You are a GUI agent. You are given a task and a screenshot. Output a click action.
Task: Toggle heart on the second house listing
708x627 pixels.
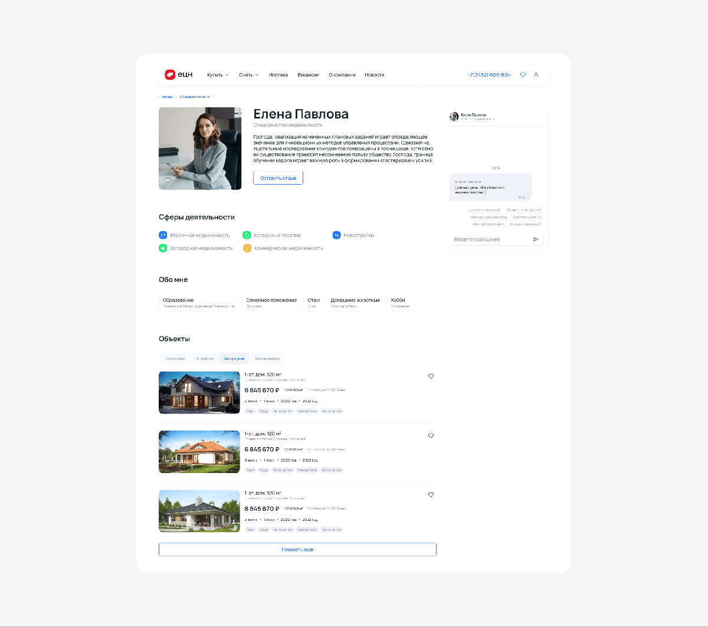[x=431, y=436]
